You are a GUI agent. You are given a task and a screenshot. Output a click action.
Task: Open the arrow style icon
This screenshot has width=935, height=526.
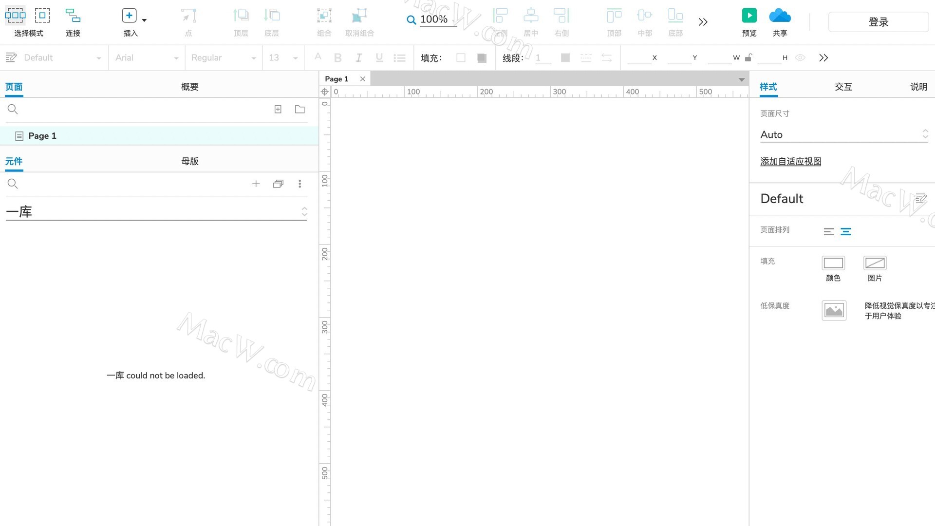(x=606, y=58)
